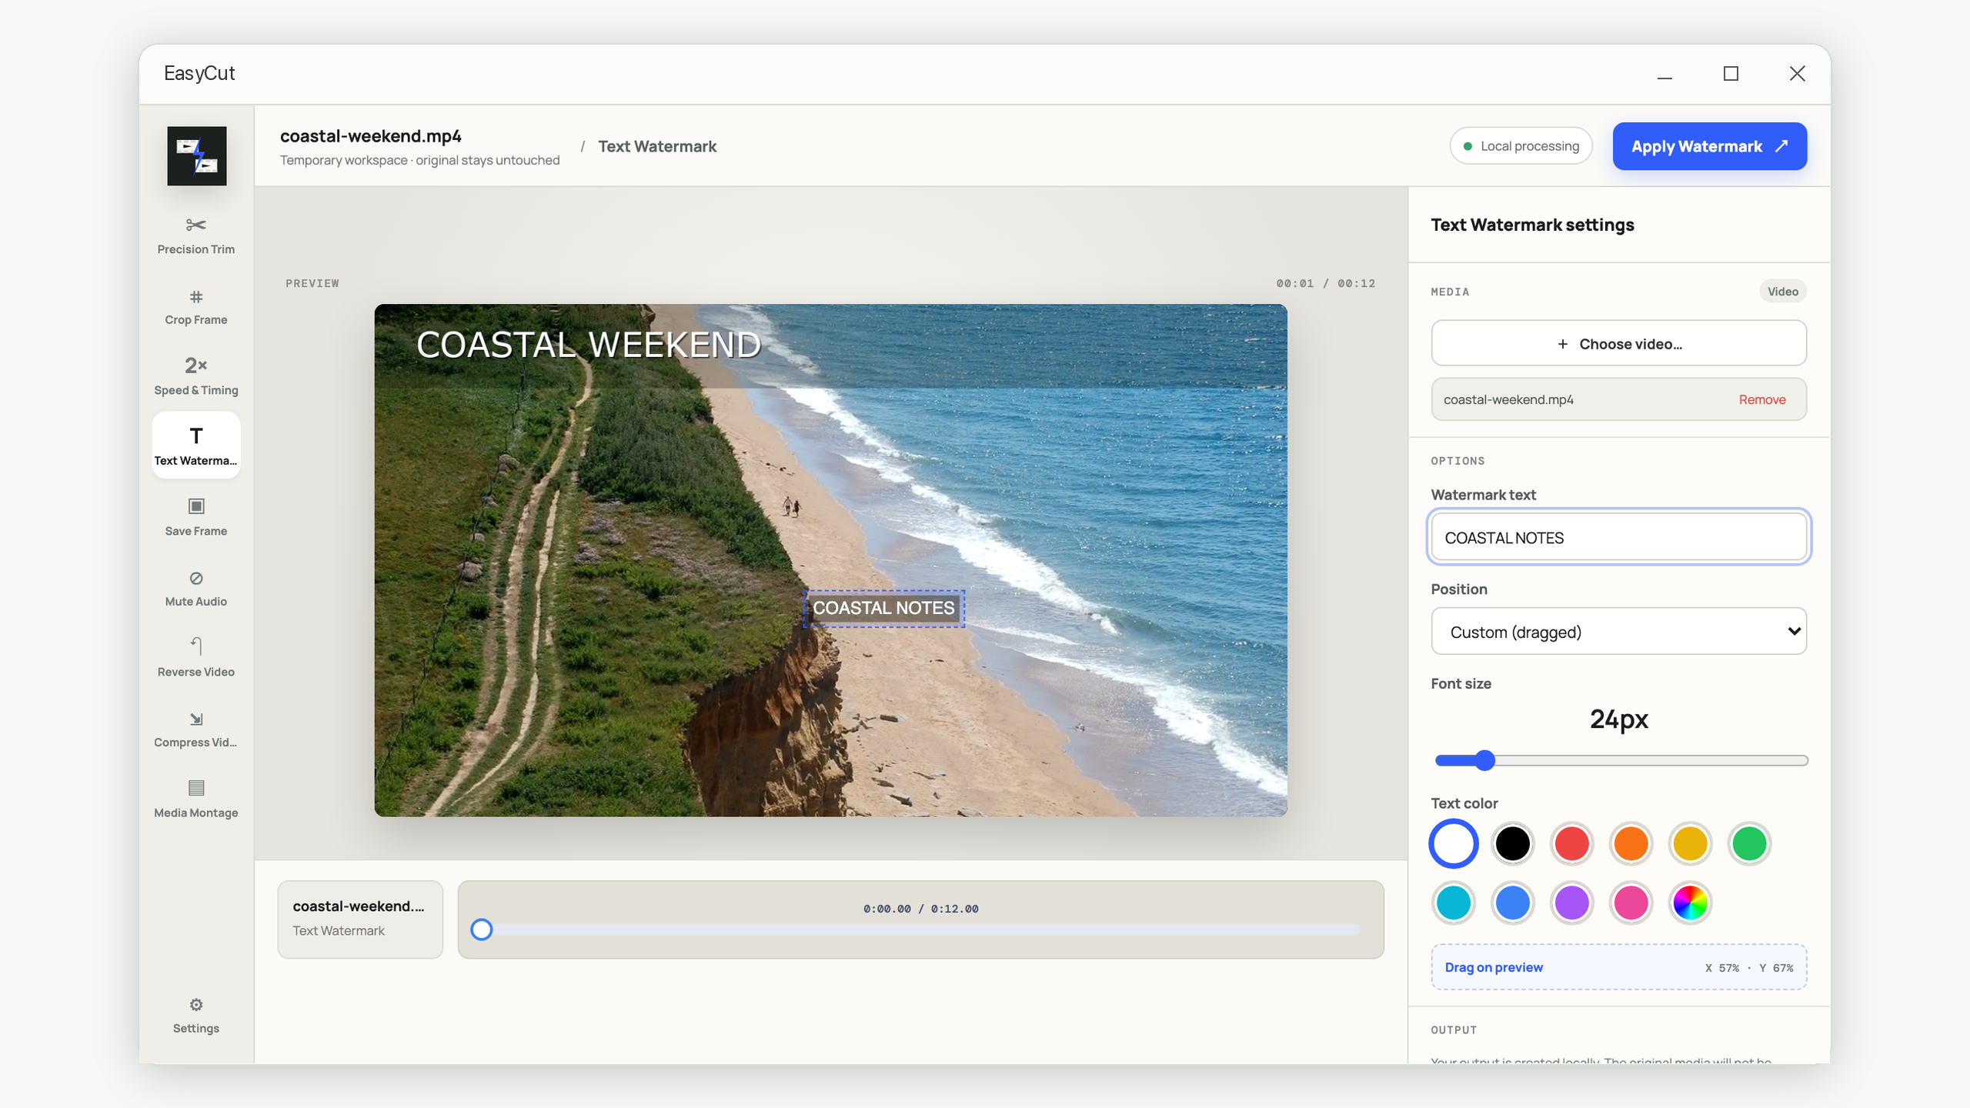Select the red text color swatch
The height and width of the screenshot is (1108, 1970).
pos(1572,843)
